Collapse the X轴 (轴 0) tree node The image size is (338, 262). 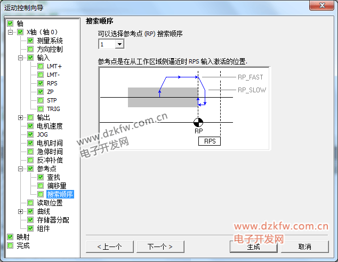(11, 32)
